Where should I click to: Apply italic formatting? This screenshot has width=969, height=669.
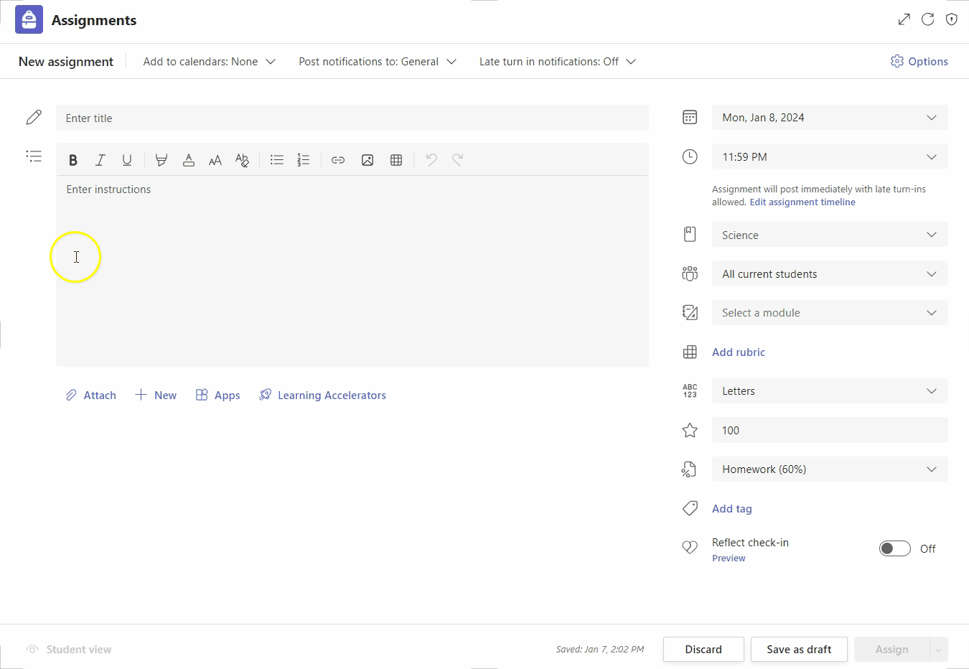click(100, 159)
